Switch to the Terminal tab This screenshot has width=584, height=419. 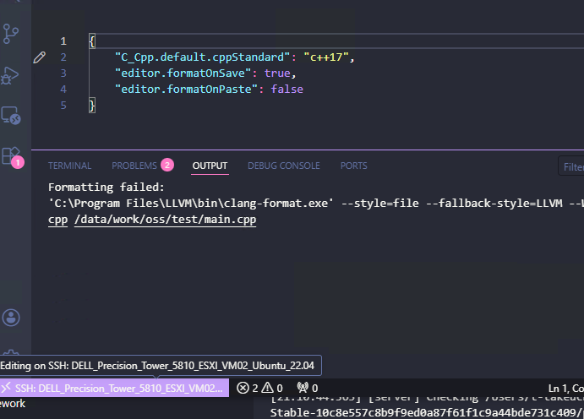(69, 166)
